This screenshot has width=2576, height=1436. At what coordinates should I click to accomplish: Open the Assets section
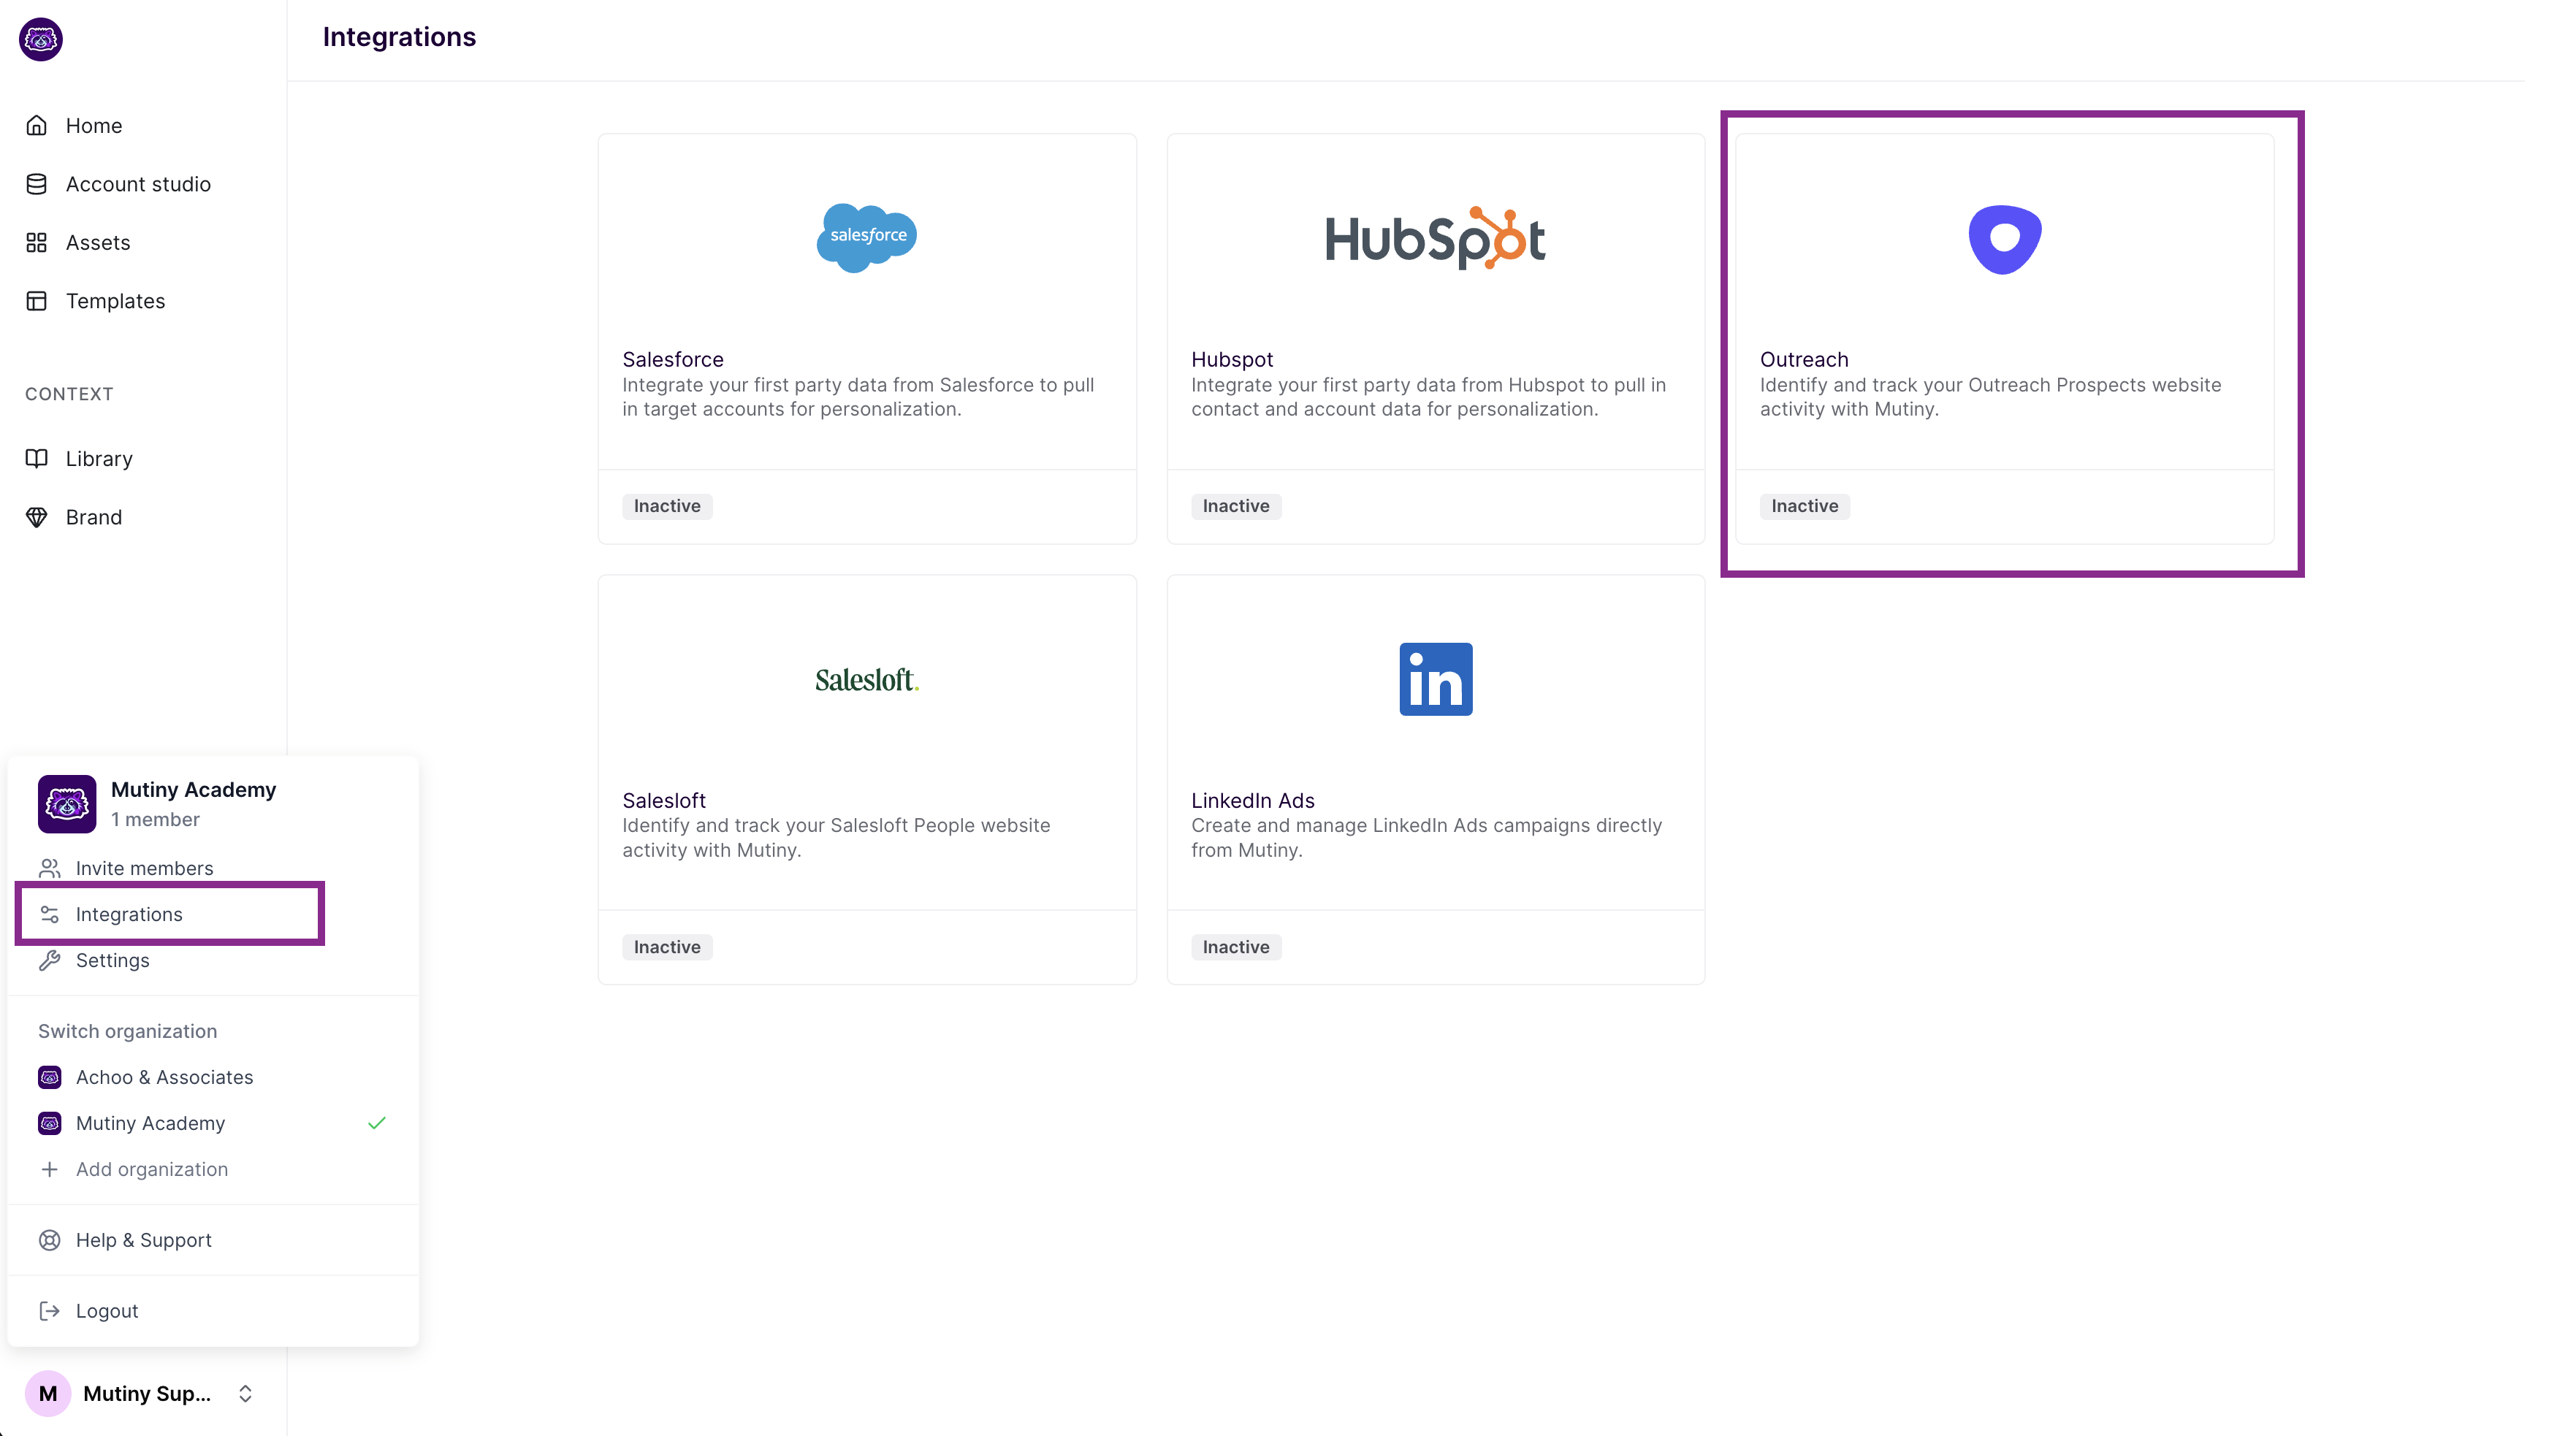pyautogui.click(x=97, y=242)
